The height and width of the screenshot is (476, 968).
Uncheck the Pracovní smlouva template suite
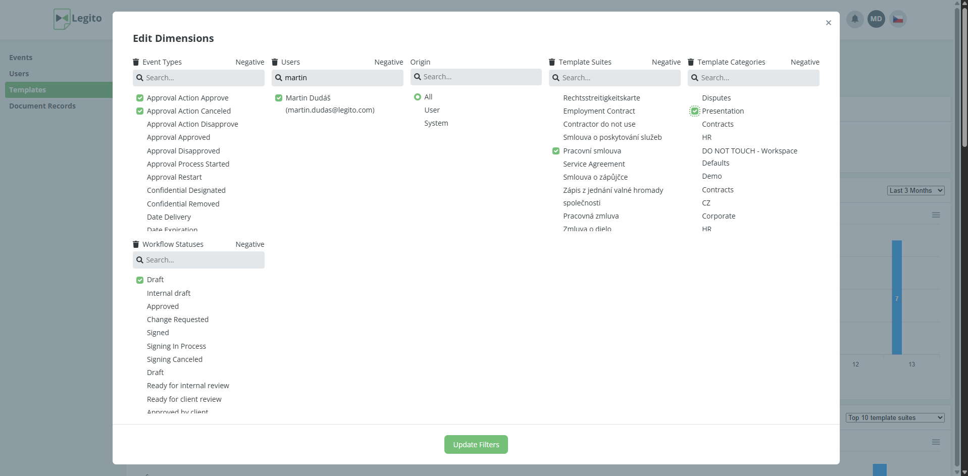[556, 151]
